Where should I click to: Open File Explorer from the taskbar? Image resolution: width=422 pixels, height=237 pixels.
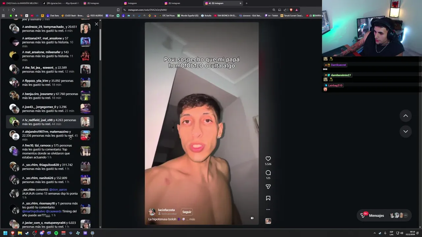point(20,233)
